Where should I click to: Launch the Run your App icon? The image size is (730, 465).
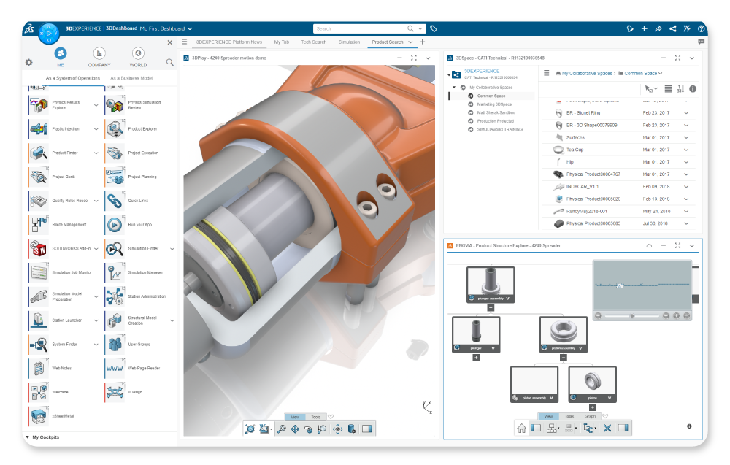pyautogui.click(x=115, y=225)
